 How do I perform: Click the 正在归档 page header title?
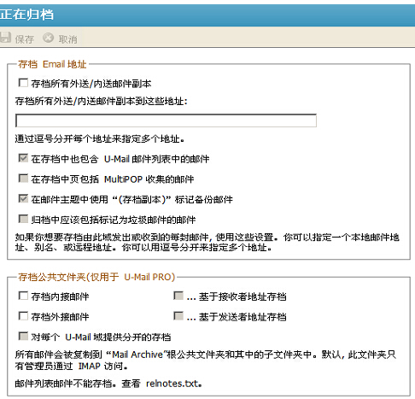26,15
